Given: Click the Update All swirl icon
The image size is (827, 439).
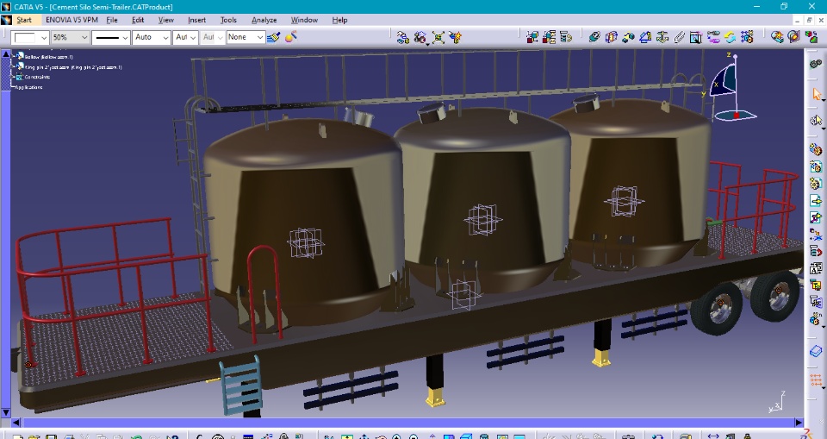Looking at the screenshot, I should [731, 37].
